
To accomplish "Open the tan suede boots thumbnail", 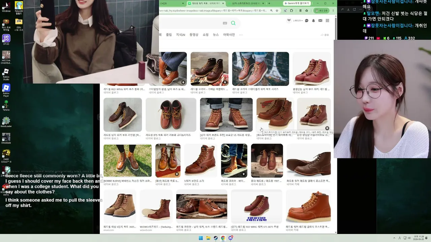I will [120, 207].
